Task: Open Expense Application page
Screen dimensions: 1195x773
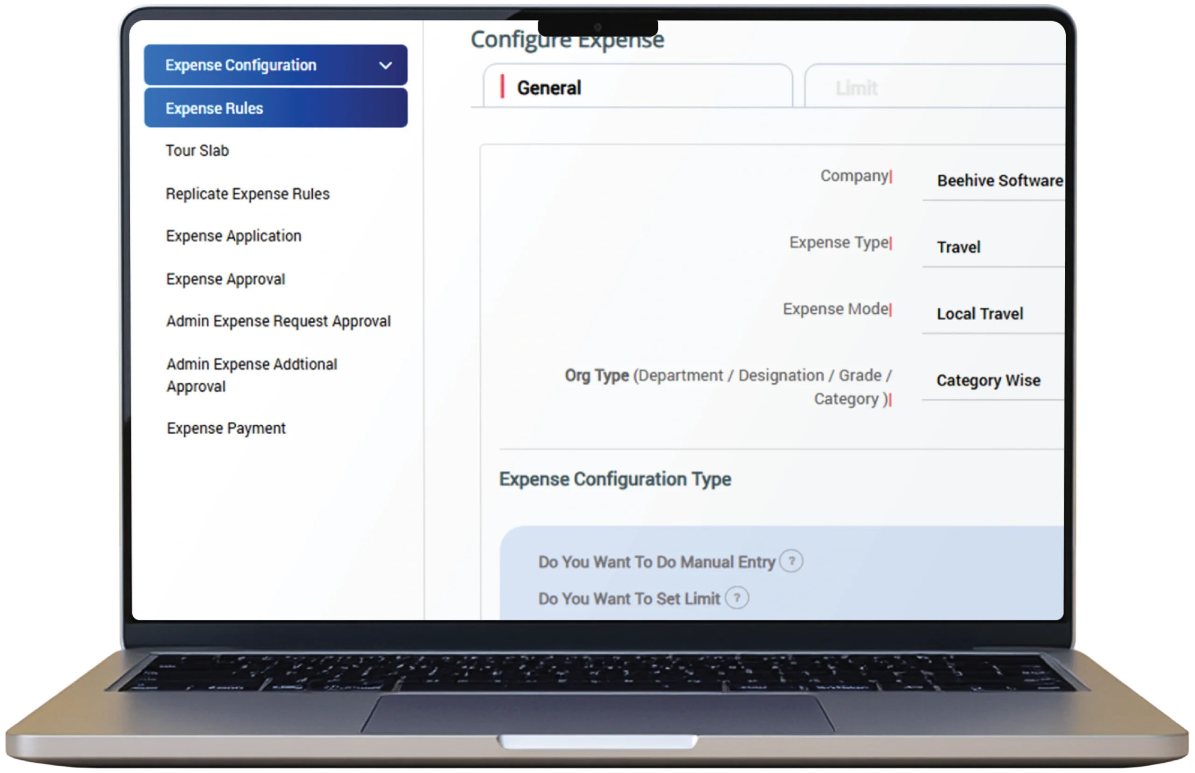Action: coord(233,236)
